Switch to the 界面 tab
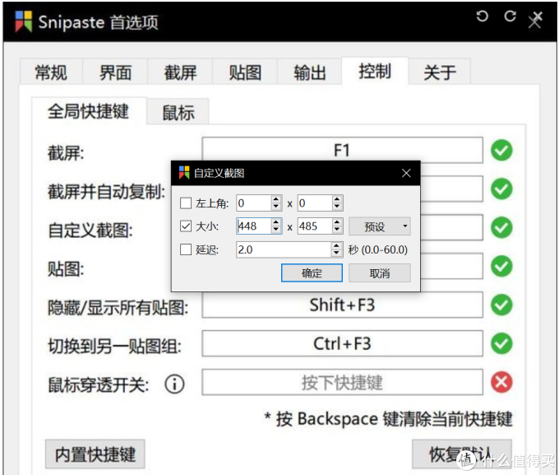This screenshot has height=475, width=559. (115, 72)
